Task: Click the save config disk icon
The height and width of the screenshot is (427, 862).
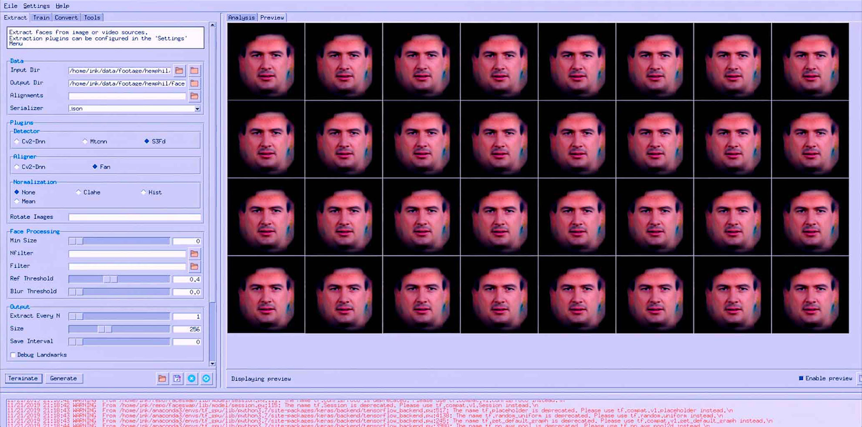Action: click(x=177, y=379)
